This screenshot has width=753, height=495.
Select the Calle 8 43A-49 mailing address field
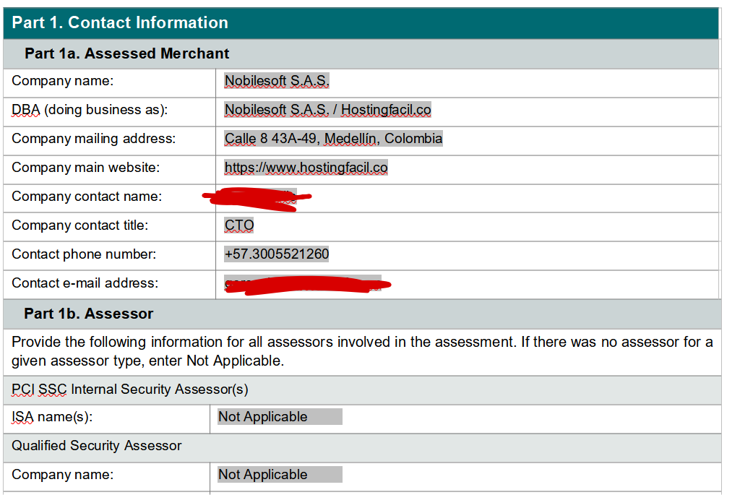[333, 139]
